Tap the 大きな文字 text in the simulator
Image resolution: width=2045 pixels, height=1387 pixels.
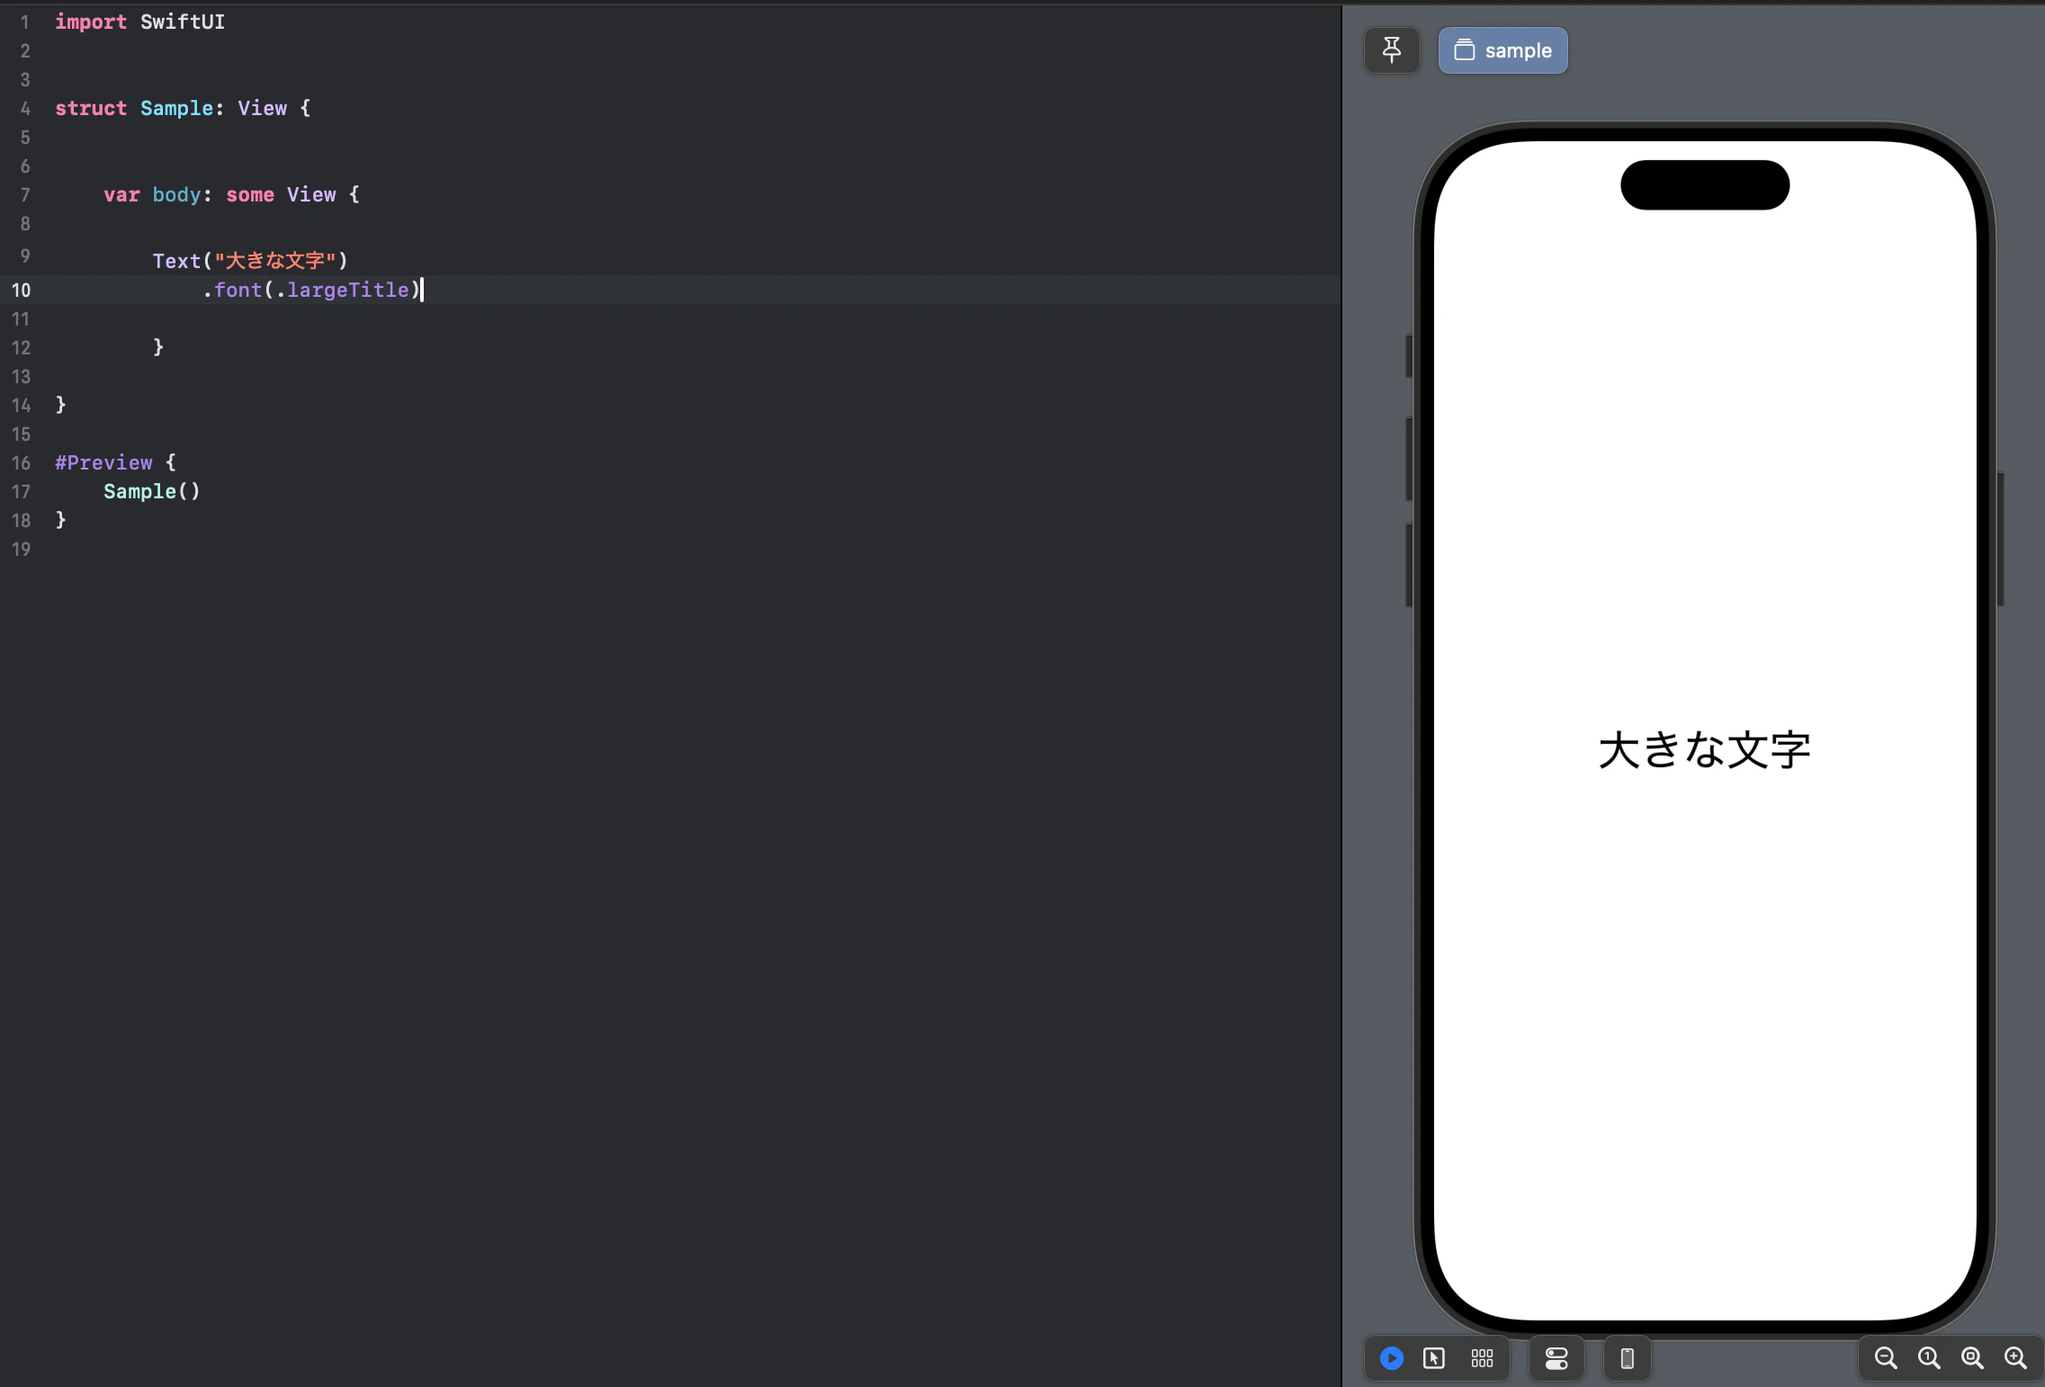(1703, 748)
